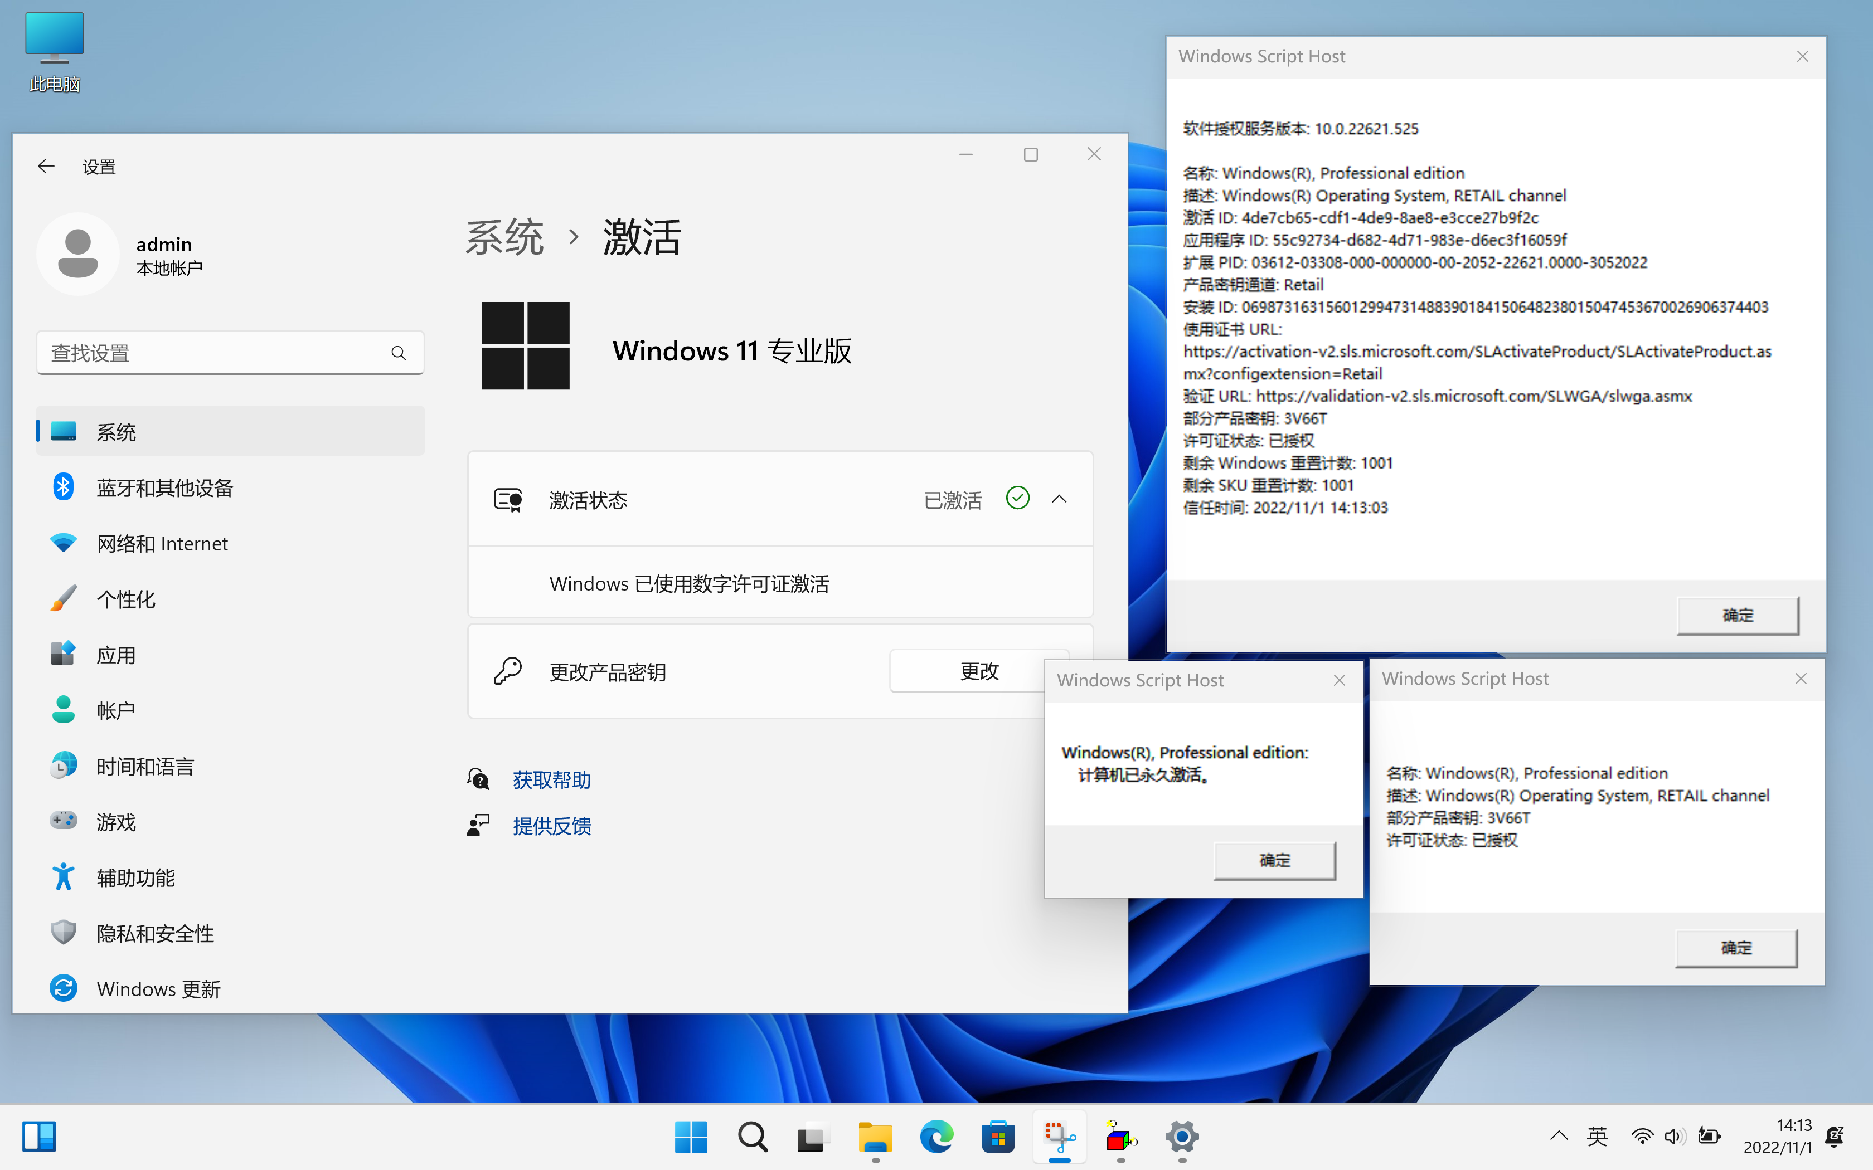Open the Widgets button on taskbar
Viewport: 1873px width, 1170px height.
[x=38, y=1137]
